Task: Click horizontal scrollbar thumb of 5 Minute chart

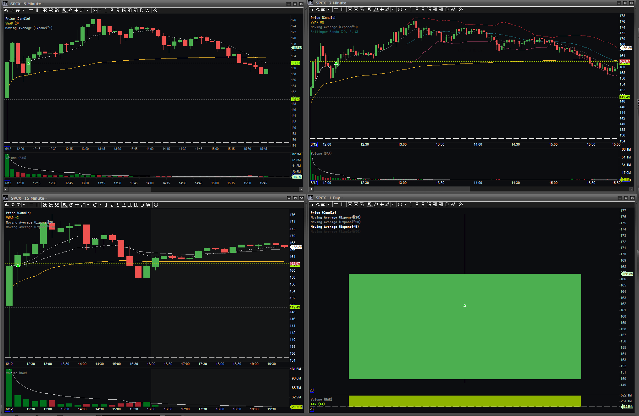Action: (79, 189)
